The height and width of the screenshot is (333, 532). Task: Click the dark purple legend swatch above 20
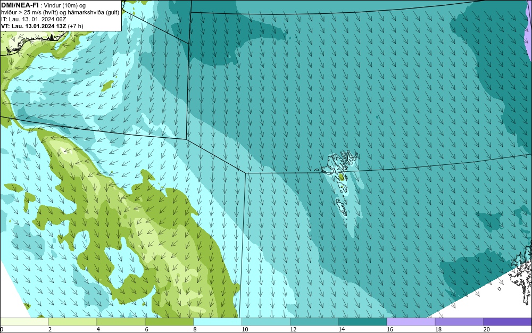(508, 322)
